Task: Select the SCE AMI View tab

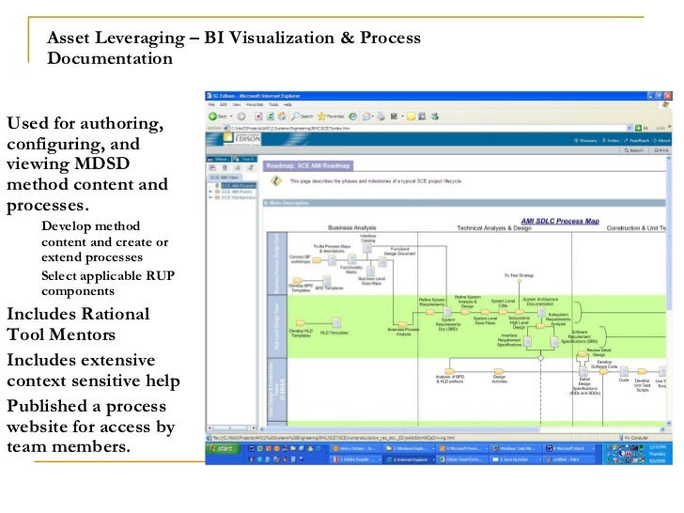Action: 225,178
